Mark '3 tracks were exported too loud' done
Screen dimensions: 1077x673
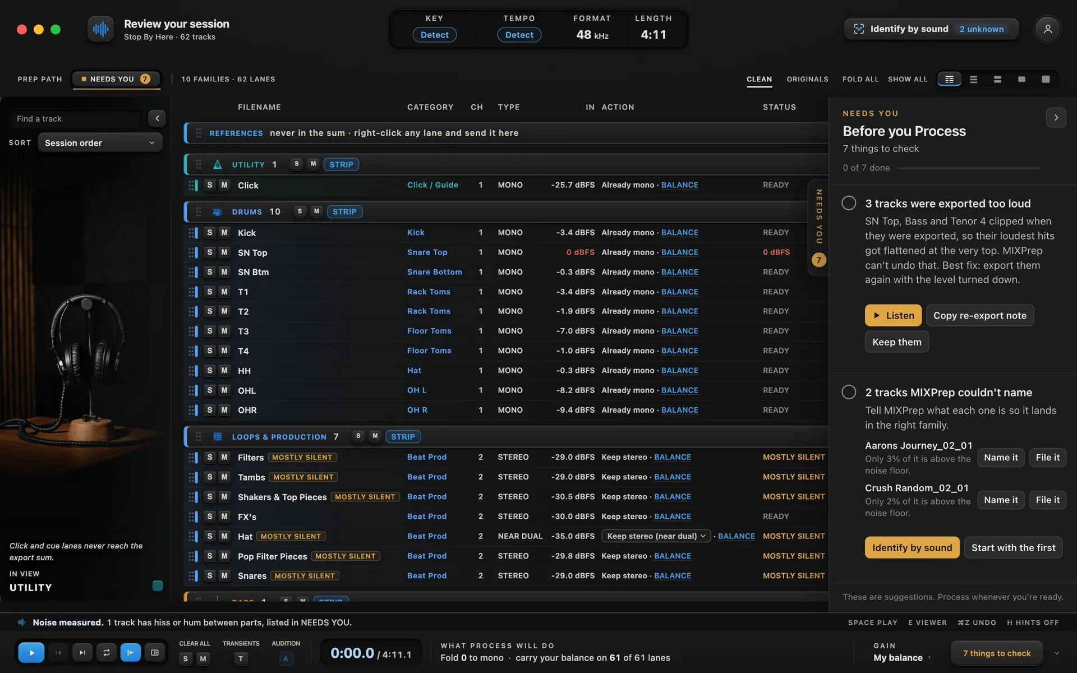(849, 203)
